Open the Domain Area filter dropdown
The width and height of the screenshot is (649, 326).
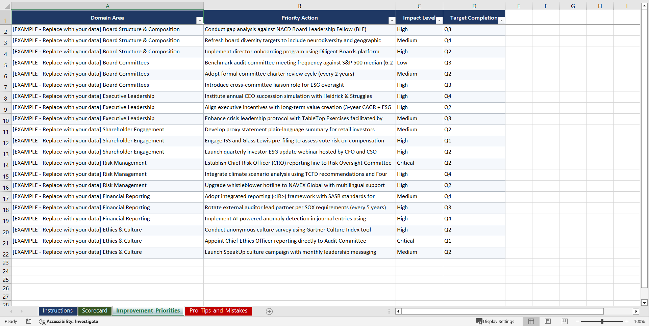coord(200,20)
